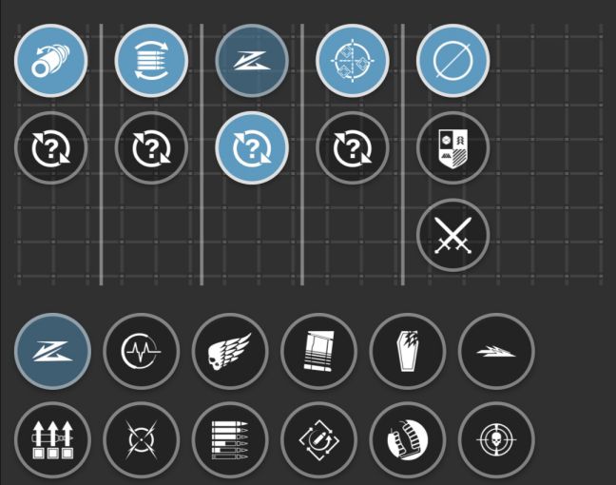Viewport: 616px width, 485px height.
Task: Toggle the dimmed Zen Moment perk in the column grid
Action: point(252,61)
